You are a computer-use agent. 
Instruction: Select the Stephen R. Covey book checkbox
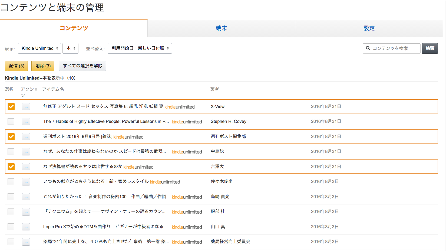pyautogui.click(x=11, y=122)
